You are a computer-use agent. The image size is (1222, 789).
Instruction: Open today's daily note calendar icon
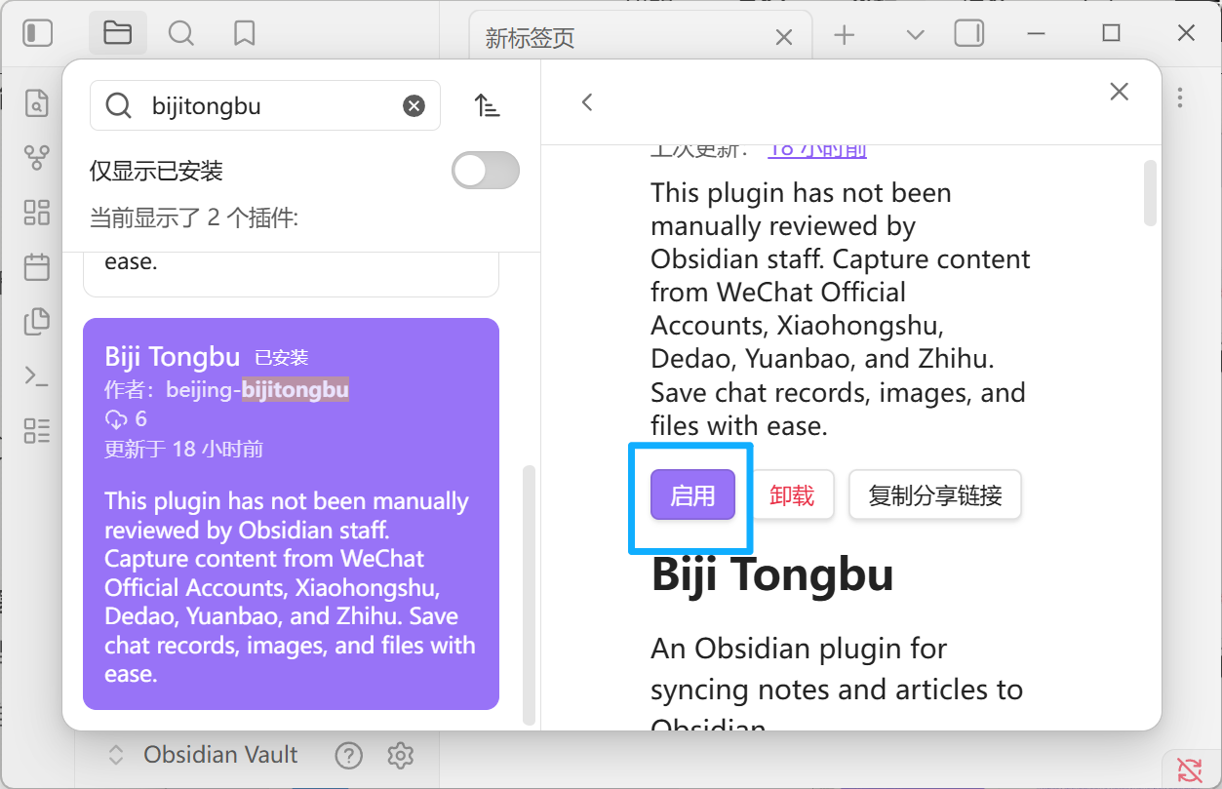36,266
